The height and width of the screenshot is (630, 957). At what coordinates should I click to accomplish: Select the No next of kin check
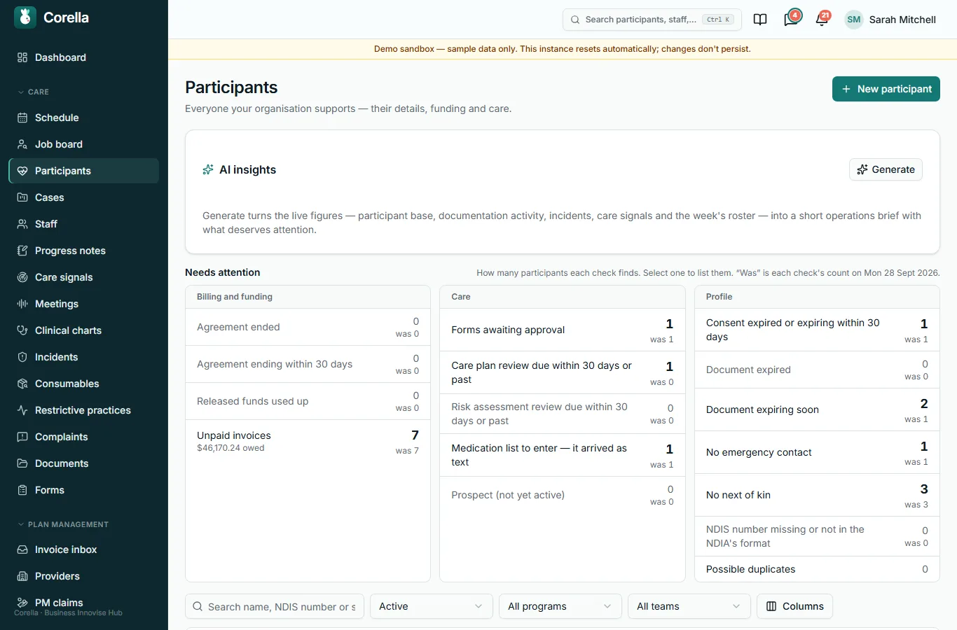pyautogui.click(x=817, y=495)
